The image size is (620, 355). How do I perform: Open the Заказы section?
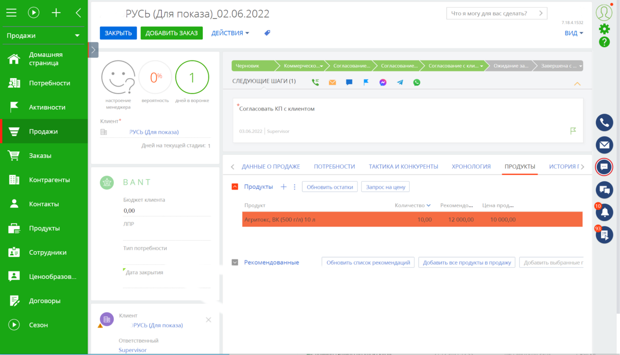44,156
